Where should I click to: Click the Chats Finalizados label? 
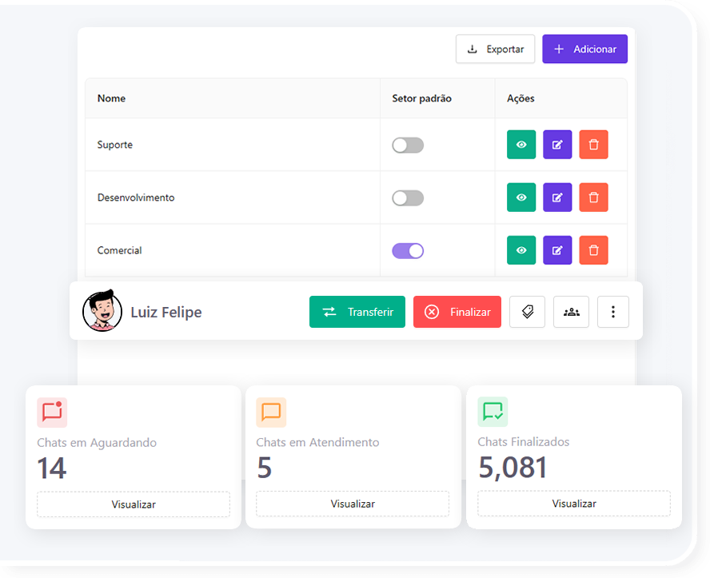click(x=523, y=442)
